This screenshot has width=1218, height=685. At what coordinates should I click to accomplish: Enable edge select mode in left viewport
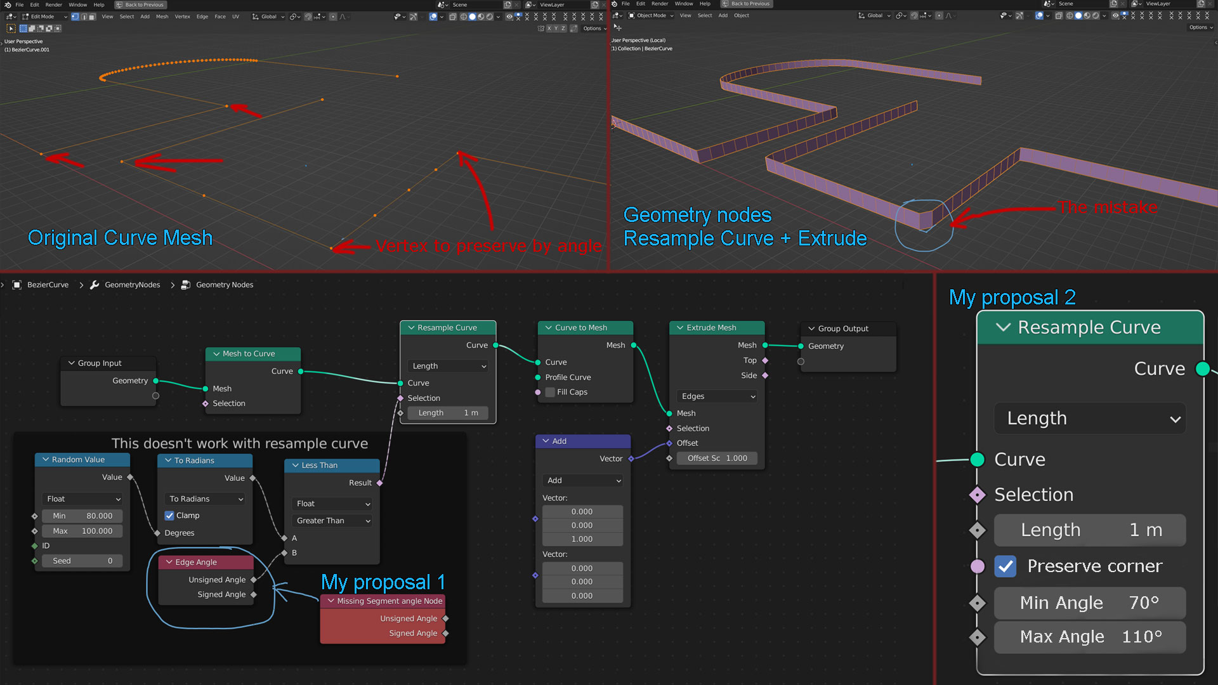[x=84, y=16]
